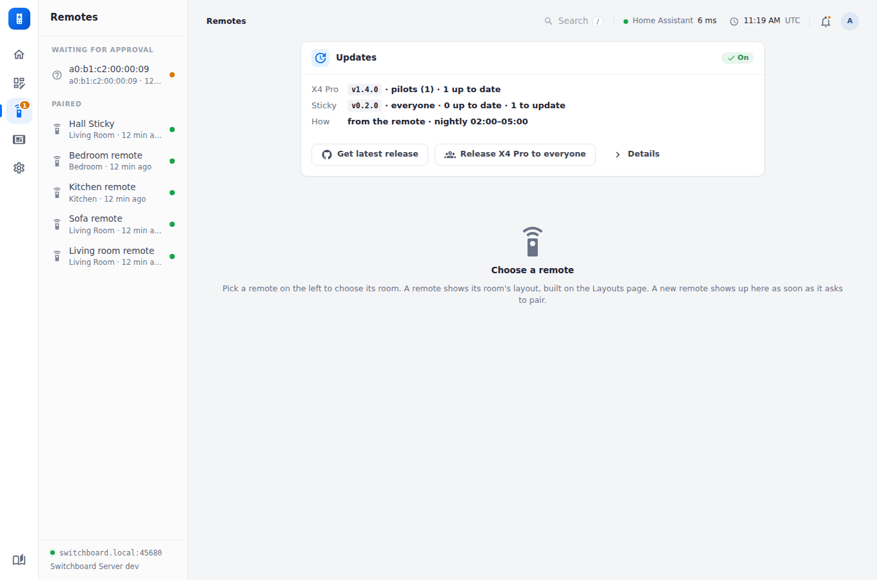Select Living room remote entry
This screenshot has width=877, height=580.
113,256
